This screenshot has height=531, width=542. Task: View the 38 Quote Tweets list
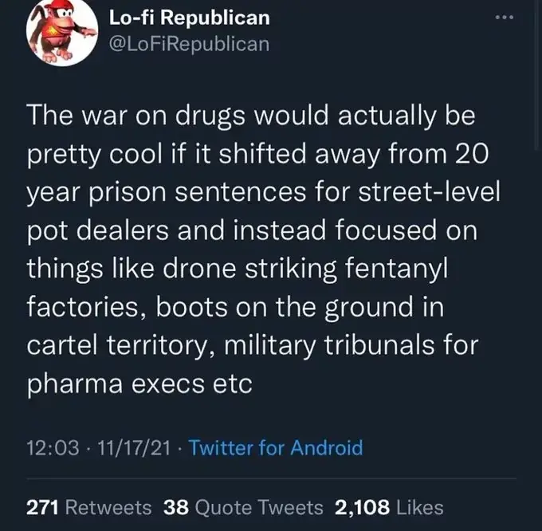[243, 507]
